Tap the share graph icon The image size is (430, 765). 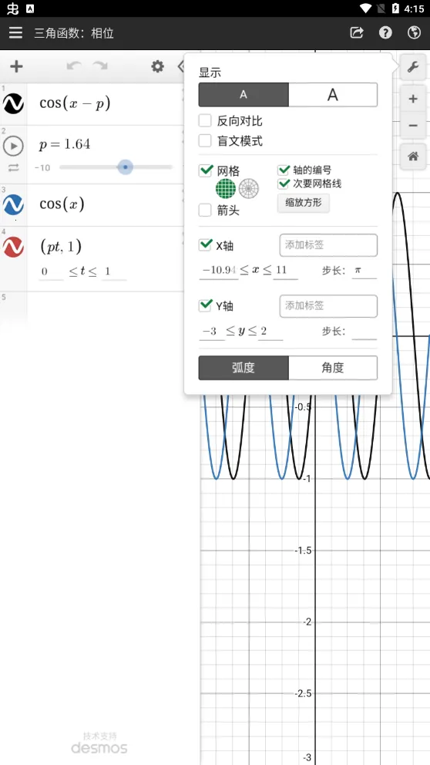coord(357,32)
